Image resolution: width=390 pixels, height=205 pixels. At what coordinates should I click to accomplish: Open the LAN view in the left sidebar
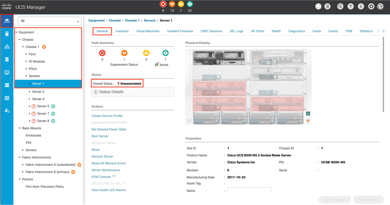pos(7,47)
